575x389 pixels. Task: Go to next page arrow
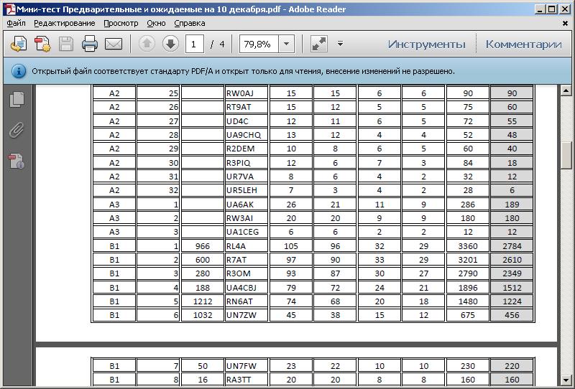[170, 44]
